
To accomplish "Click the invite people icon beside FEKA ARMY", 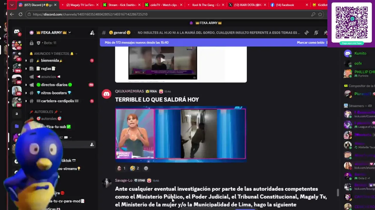I will click(92, 33).
